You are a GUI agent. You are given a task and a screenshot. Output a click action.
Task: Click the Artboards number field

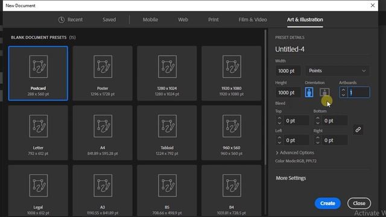tap(358, 92)
